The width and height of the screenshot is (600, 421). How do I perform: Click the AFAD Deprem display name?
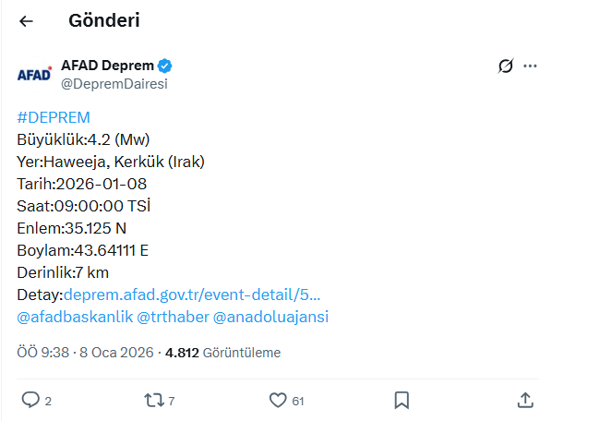pyautogui.click(x=107, y=66)
